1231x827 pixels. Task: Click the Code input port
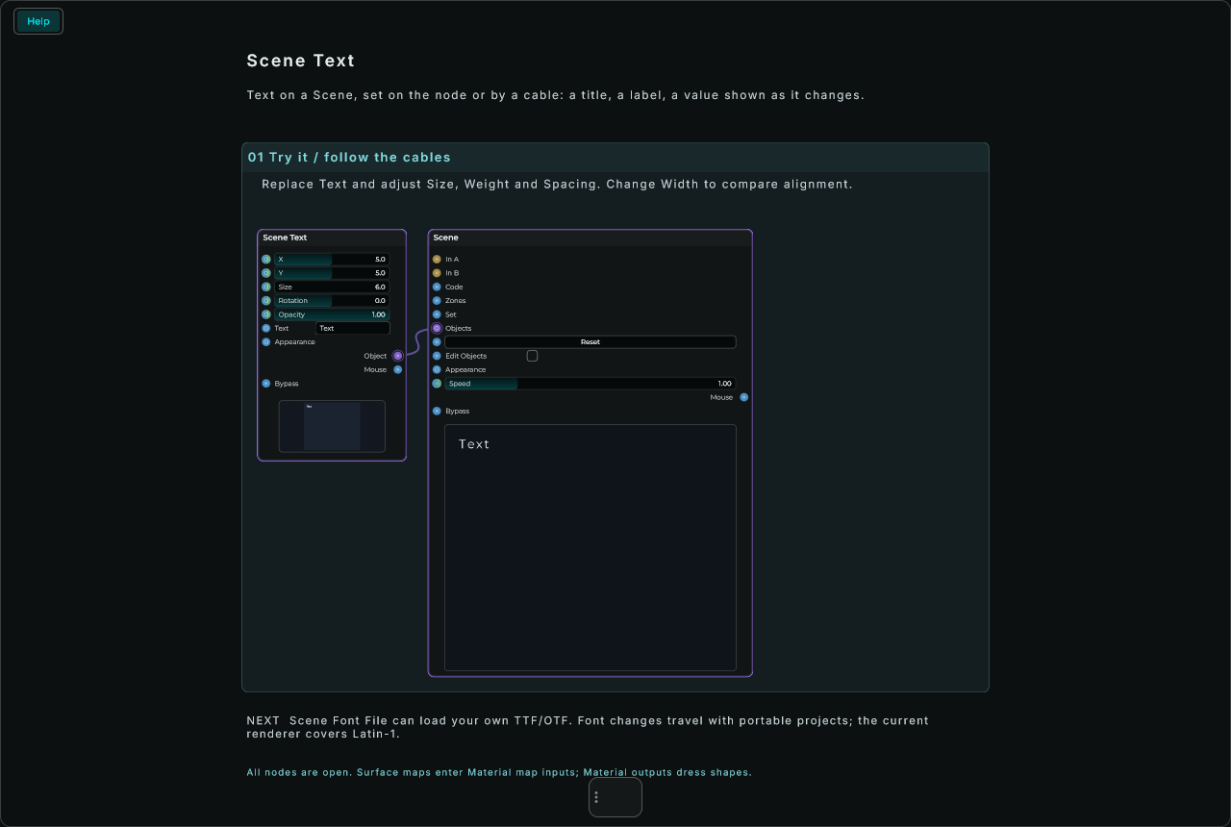tap(437, 287)
